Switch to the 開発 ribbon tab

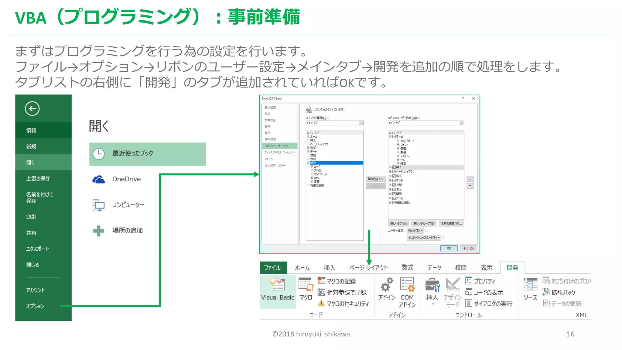(512, 268)
